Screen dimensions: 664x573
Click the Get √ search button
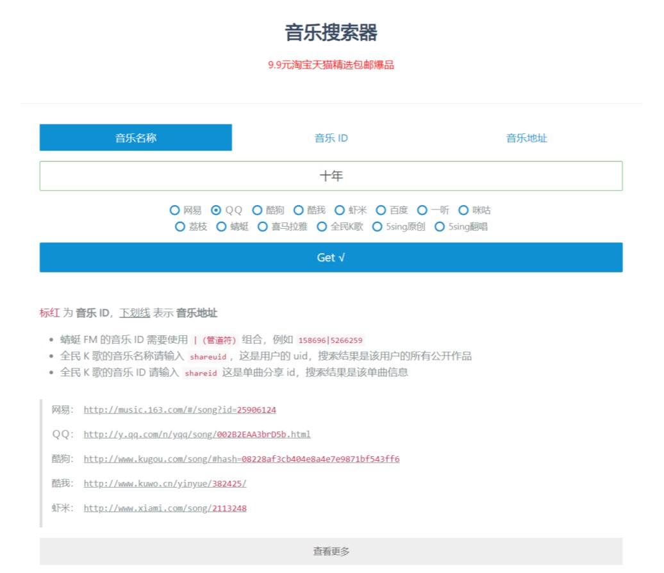(x=331, y=258)
